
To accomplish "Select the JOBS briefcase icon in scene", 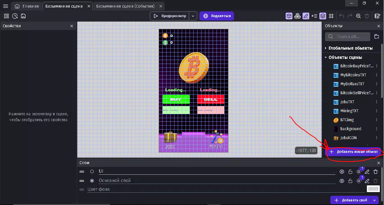I will (170, 138).
